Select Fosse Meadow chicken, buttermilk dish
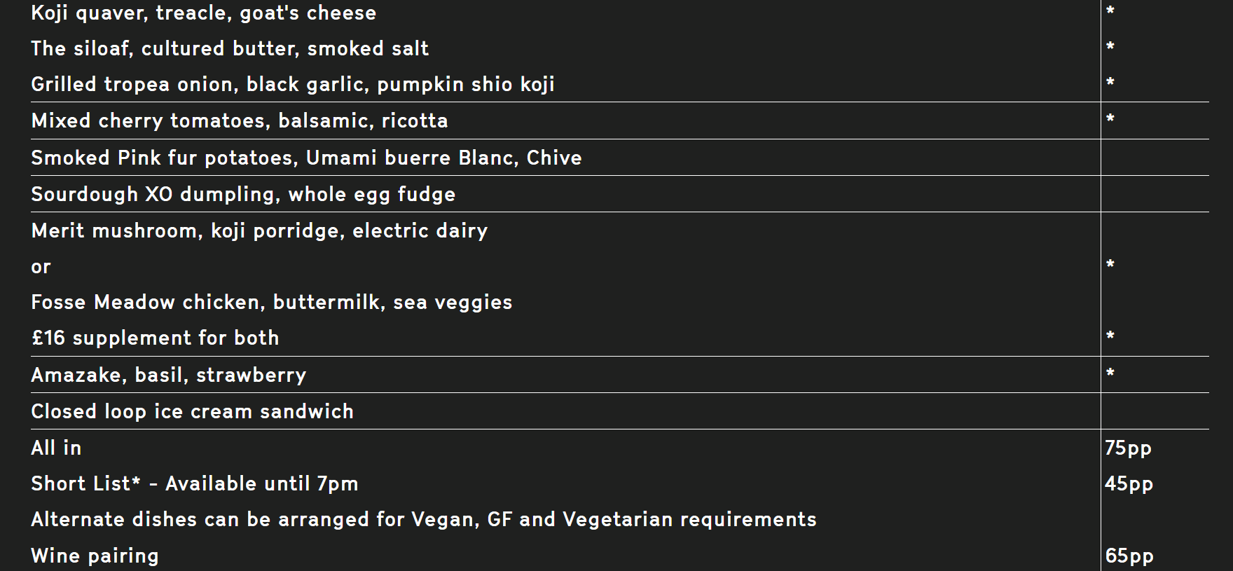The width and height of the screenshot is (1233, 571). [272, 303]
